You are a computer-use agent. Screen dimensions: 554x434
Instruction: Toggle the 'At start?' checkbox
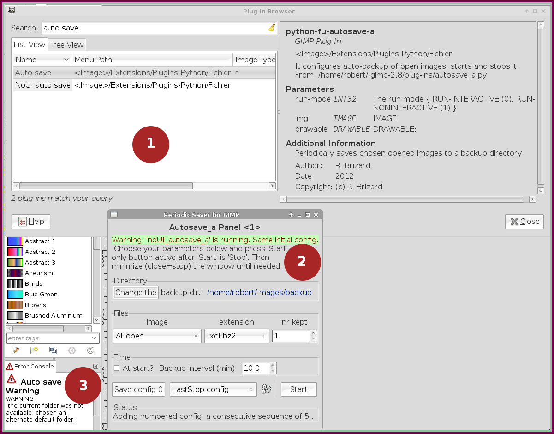117,368
